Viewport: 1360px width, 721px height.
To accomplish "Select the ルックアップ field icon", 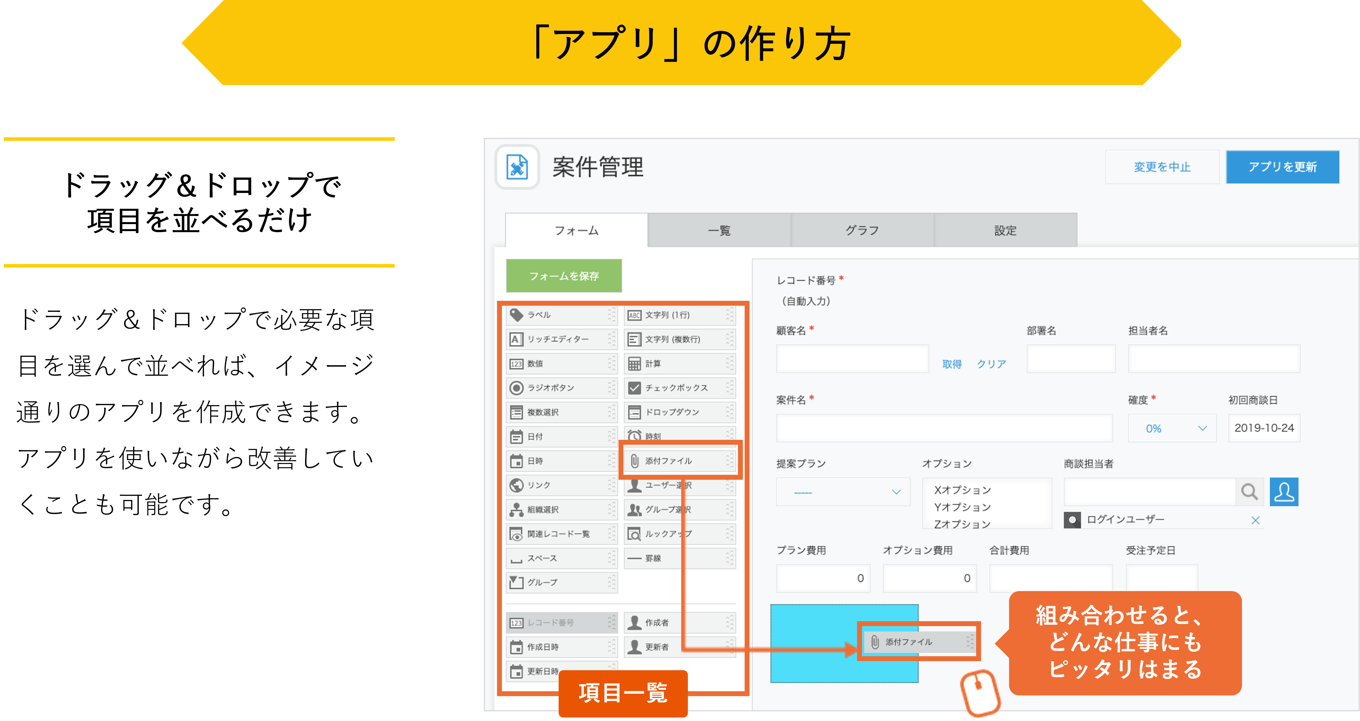I will click(634, 534).
